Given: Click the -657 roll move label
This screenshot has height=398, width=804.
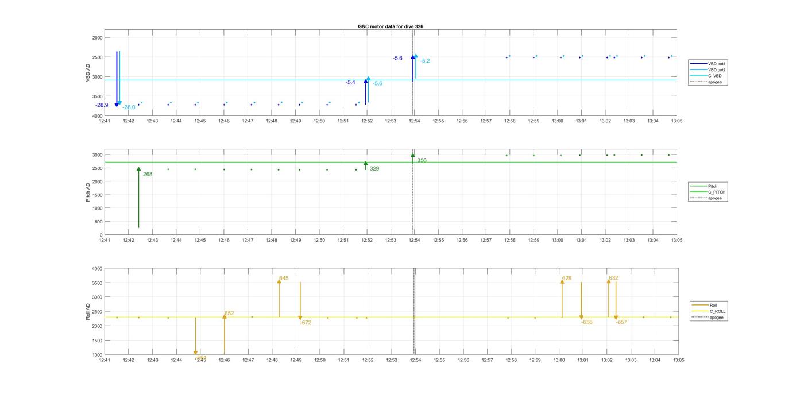Looking at the screenshot, I should click(621, 323).
